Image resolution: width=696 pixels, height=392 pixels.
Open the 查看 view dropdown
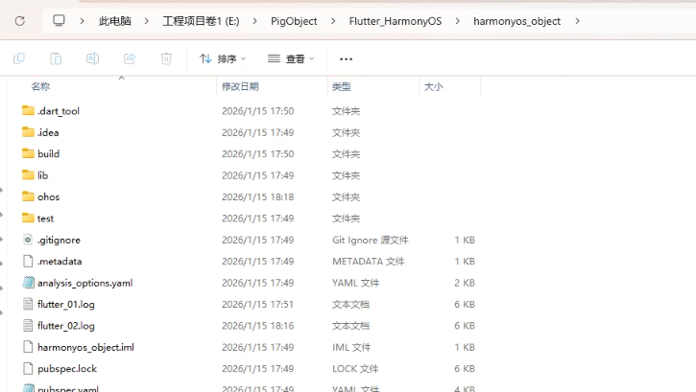tap(291, 58)
